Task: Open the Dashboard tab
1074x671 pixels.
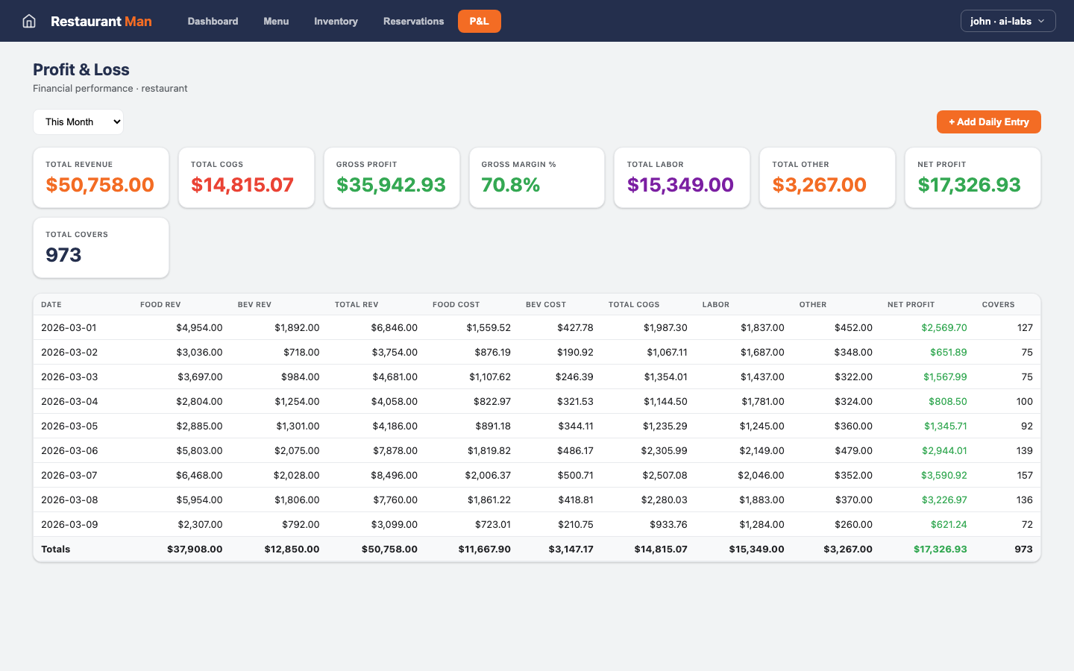Action: pos(213,21)
